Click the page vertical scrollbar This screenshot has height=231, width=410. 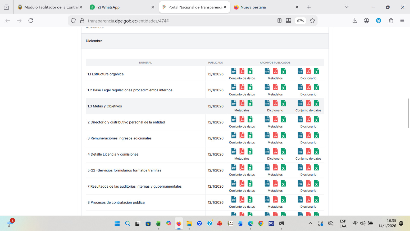(x=408, y=113)
